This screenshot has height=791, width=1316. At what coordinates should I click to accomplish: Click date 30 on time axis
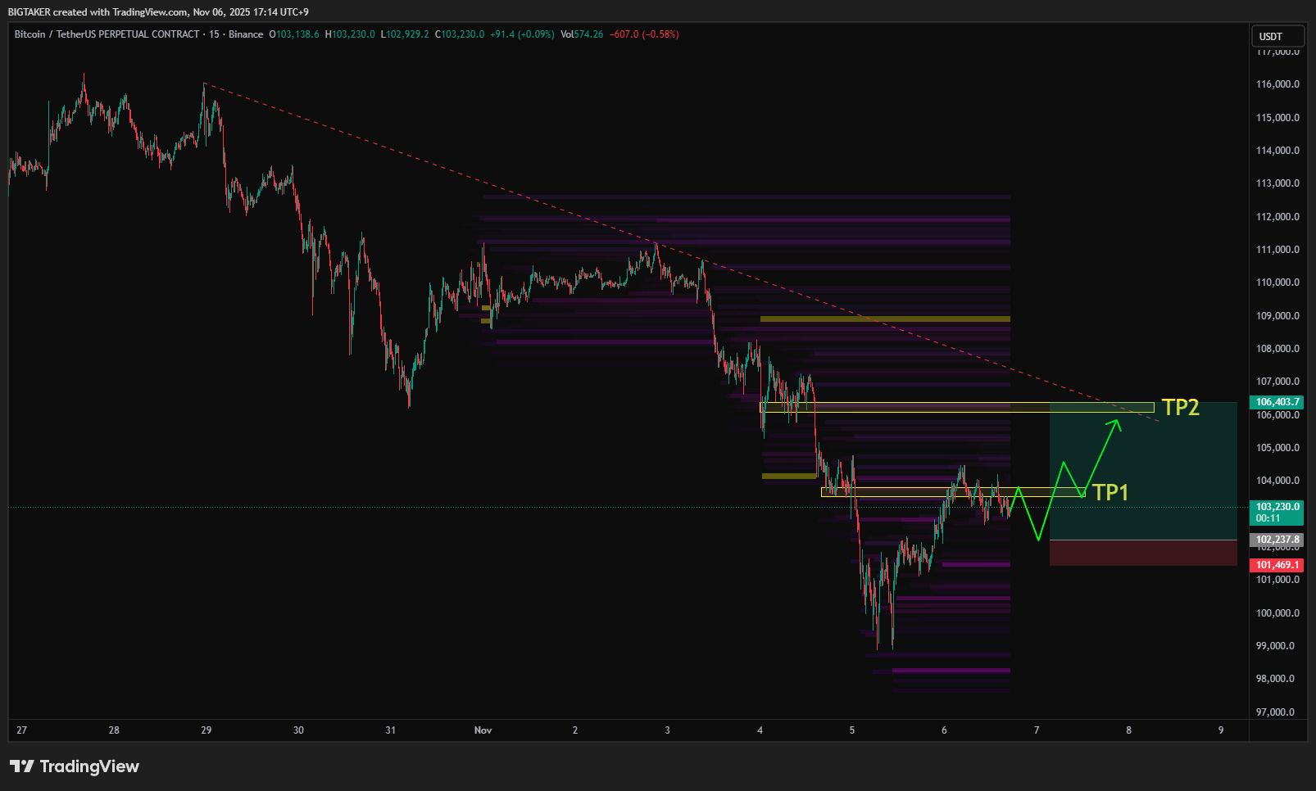(x=298, y=730)
